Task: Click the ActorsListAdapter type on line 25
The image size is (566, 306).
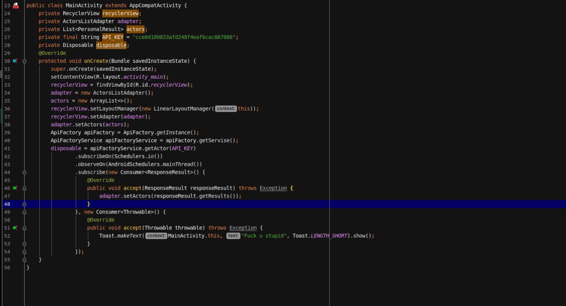Action: (x=88, y=21)
